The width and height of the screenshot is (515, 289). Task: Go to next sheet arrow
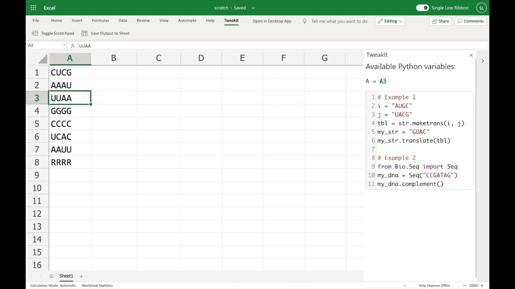pos(41,276)
